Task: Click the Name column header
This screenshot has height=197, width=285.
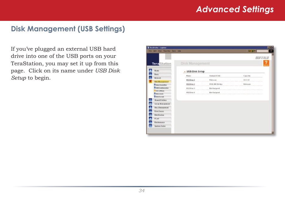Action: click(x=189, y=76)
